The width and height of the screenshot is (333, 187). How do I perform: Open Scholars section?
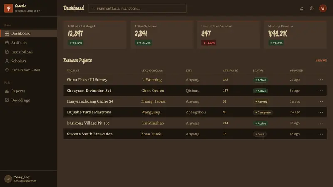[28, 61]
